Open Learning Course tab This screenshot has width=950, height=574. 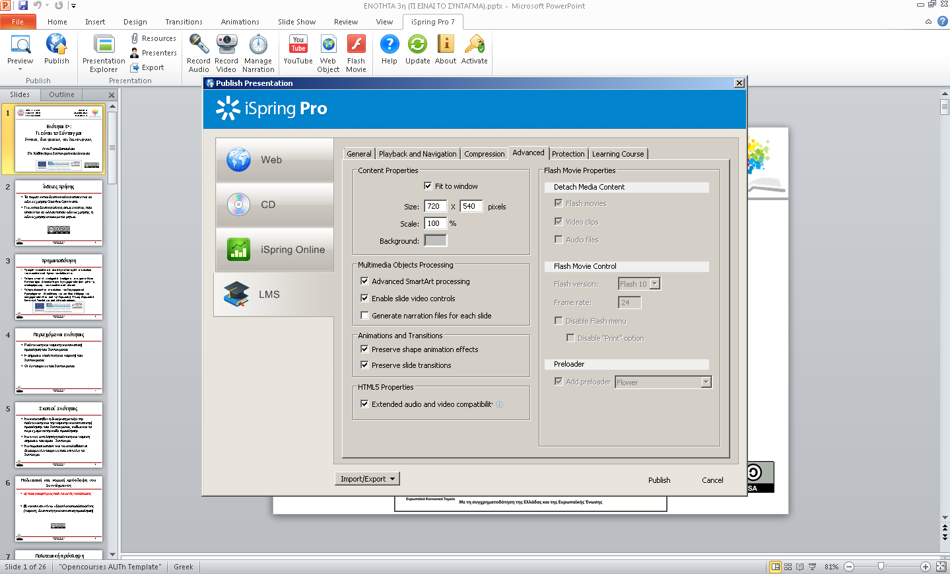(x=618, y=154)
